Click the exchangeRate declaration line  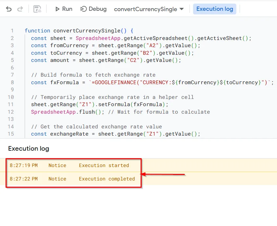[x=116, y=134]
